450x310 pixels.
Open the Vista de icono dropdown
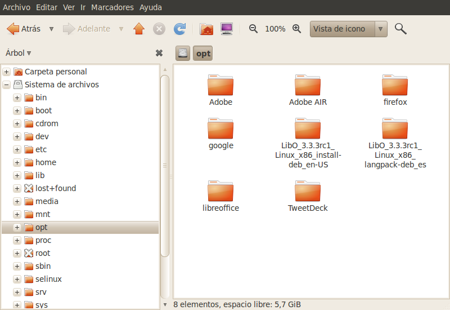tap(348, 29)
